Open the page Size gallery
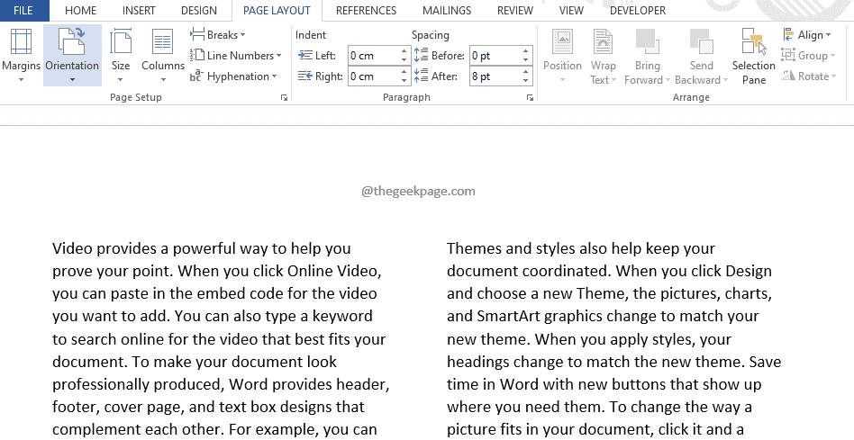The height and width of the screenshot is (440, 854). pyautogui.click(x=121, y=54)
